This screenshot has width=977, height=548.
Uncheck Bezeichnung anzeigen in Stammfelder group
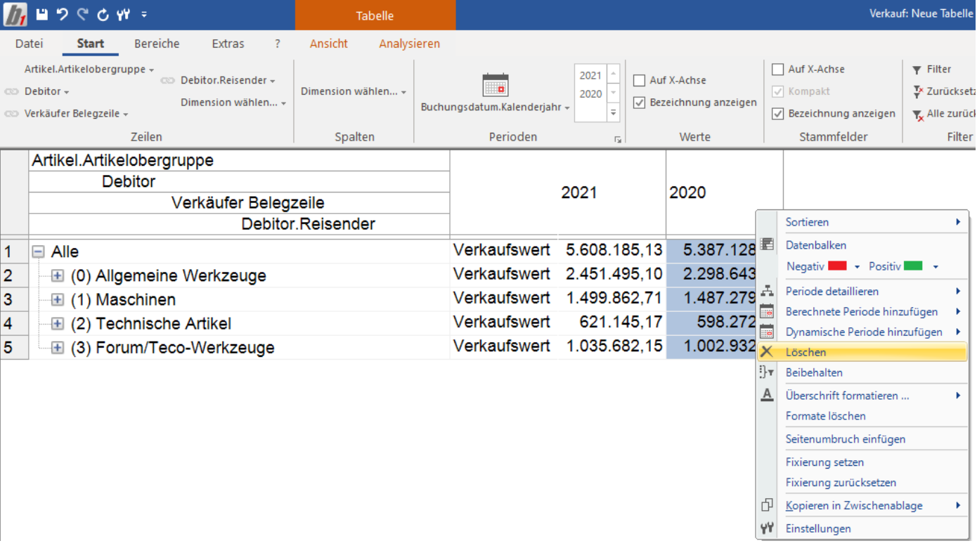tap(777, 113)
